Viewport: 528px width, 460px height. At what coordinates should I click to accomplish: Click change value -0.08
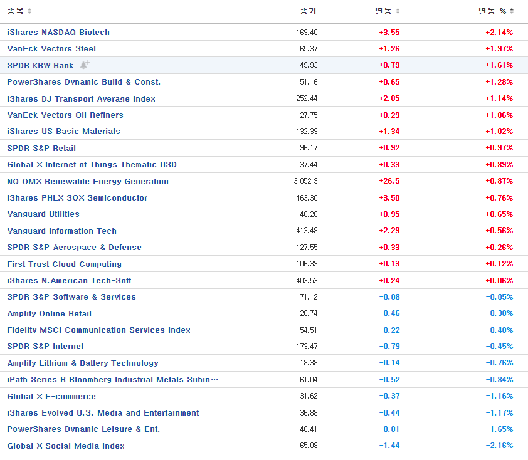[x=389, y=297]
